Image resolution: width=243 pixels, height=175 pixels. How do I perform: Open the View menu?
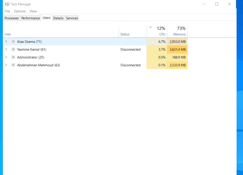33,11
